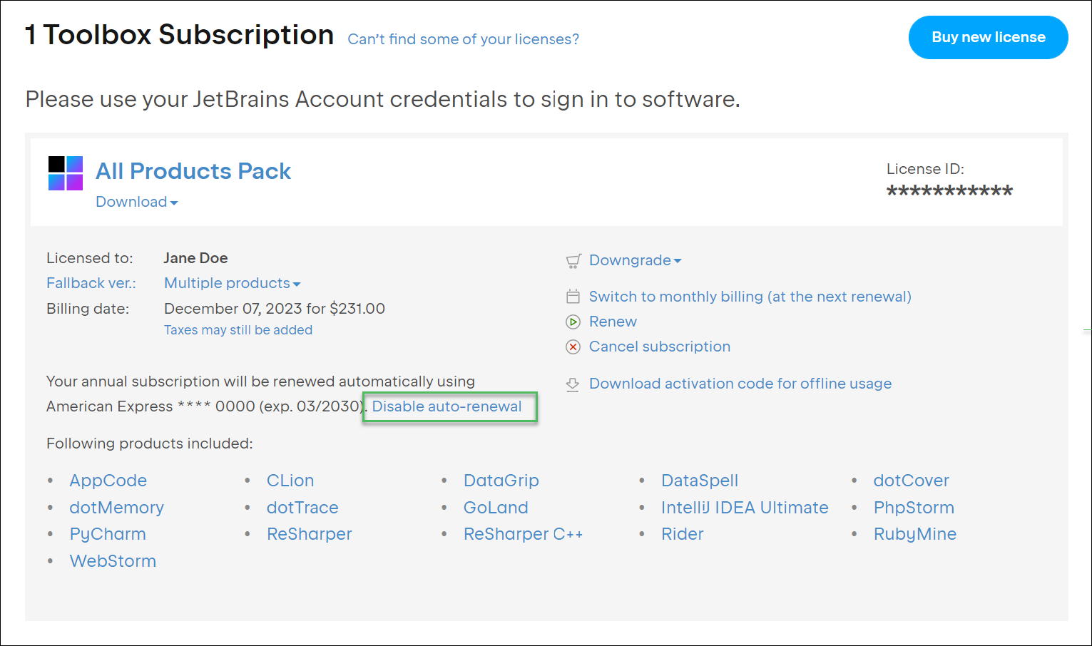
Task: Open Download activation code for offline usage
Action: (740, 384)
